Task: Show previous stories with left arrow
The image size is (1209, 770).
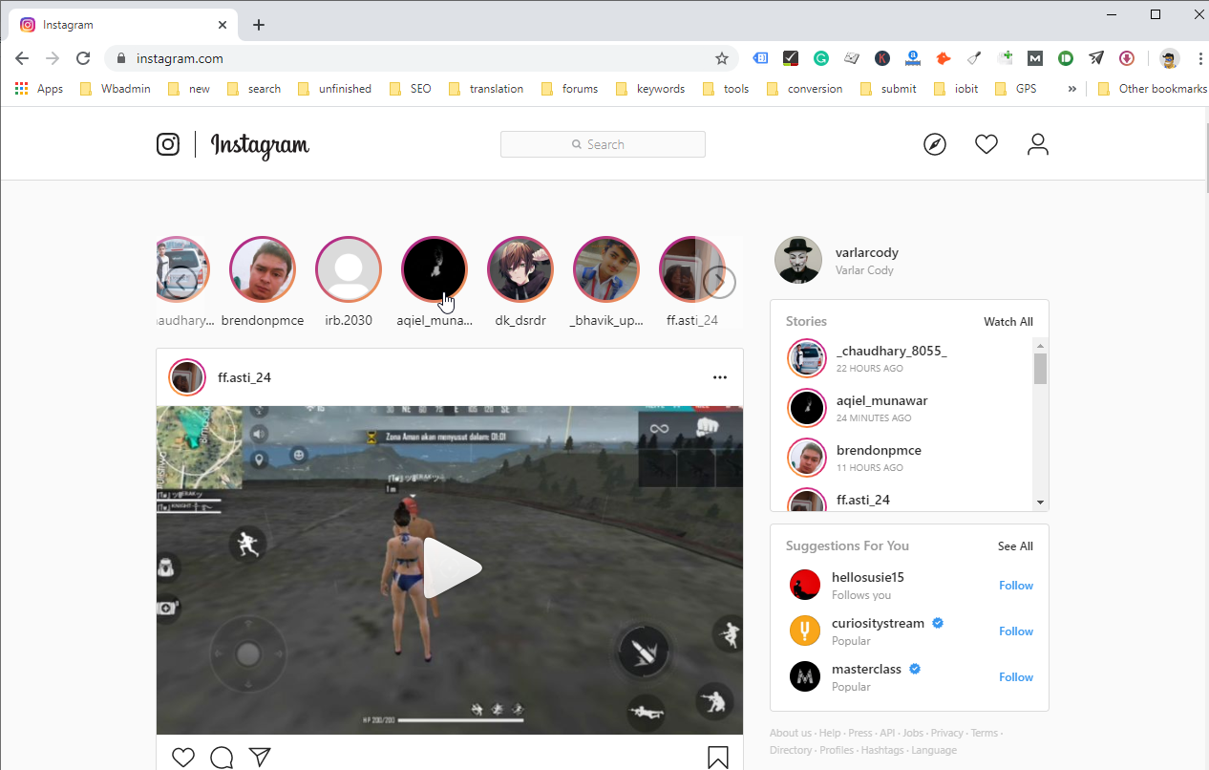Action: [180, 282]
